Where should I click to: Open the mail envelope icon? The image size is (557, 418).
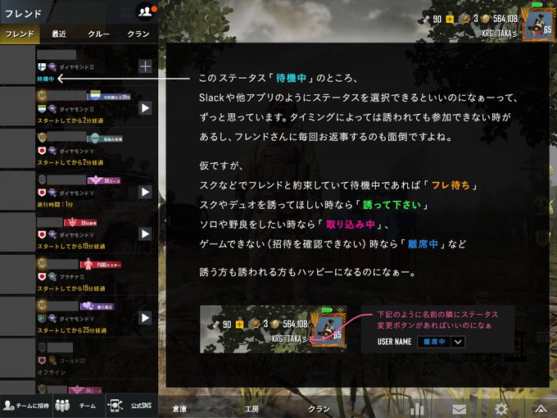click(x=459, y=410)
